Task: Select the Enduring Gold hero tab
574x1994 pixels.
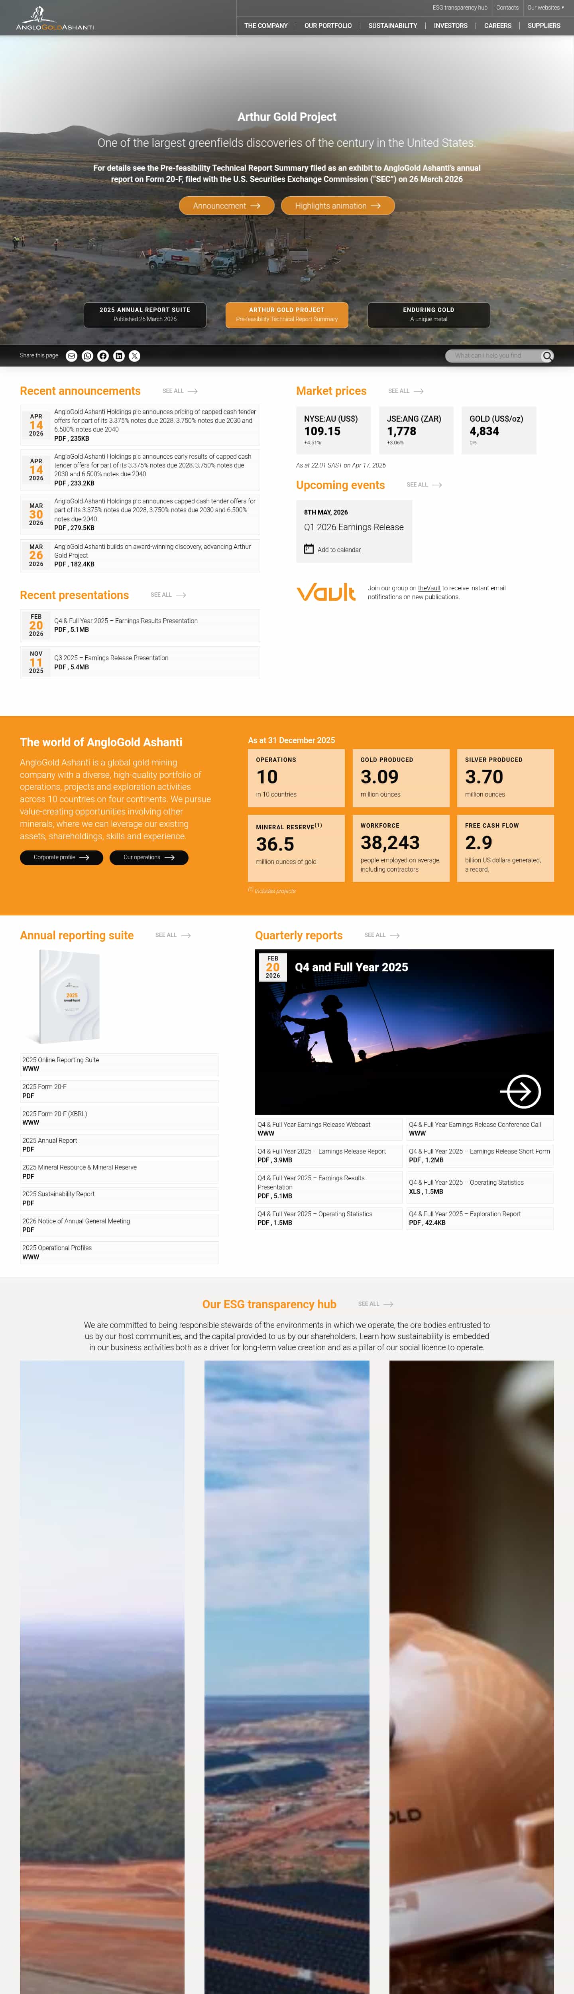Action: point(429,314)
